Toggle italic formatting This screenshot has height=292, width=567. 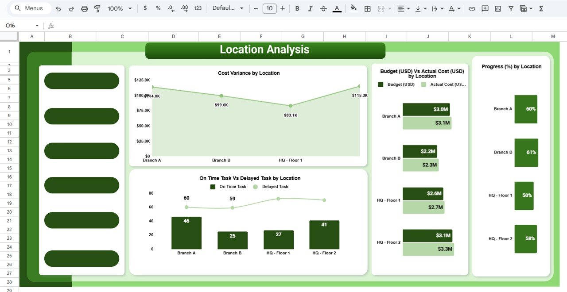[310, 8]
